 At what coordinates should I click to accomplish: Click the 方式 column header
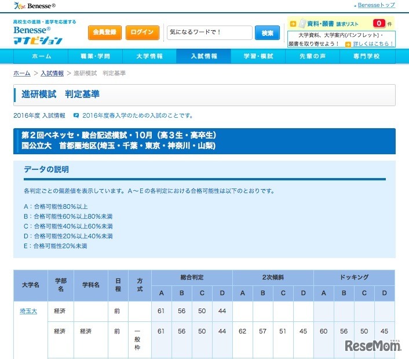coord(140,285)
